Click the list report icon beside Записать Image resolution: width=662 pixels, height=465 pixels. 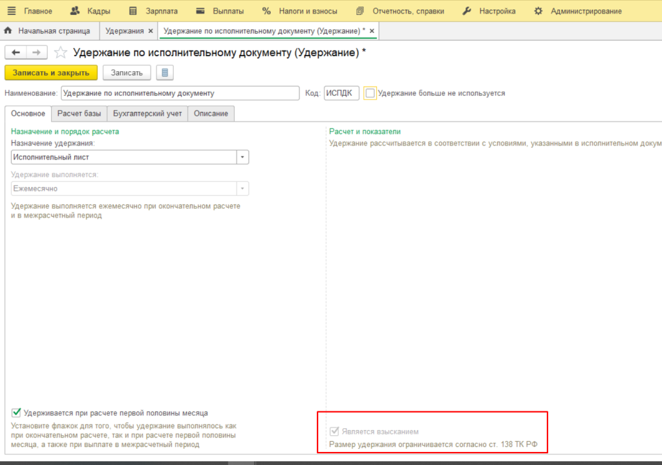point(165,72)
